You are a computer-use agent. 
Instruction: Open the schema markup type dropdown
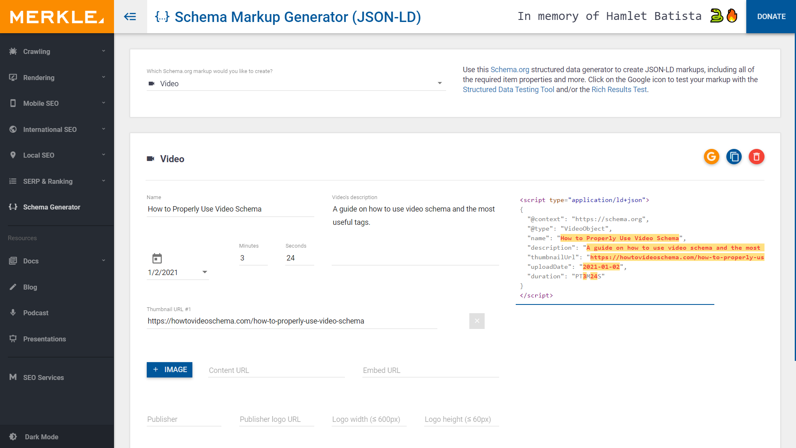pyautogui.click(x=296, y=84)
